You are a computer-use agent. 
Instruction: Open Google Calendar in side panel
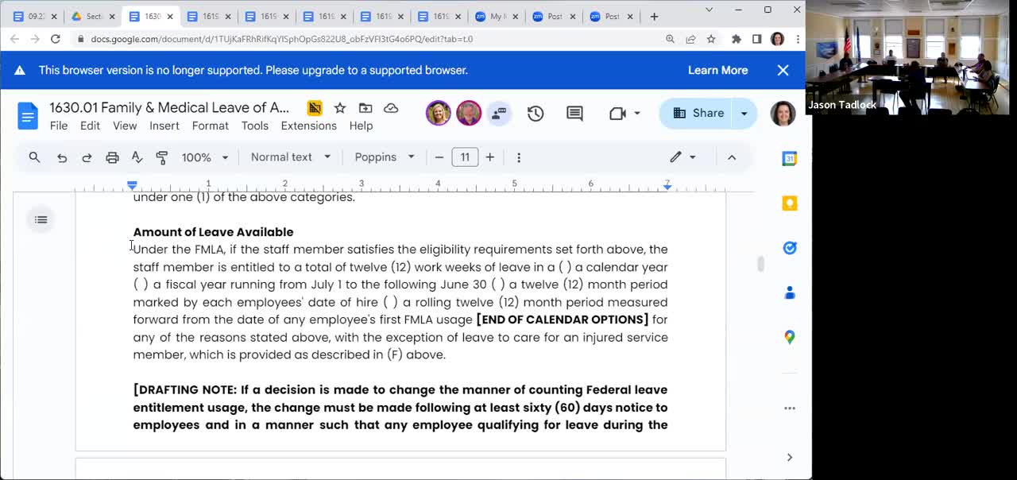(x=789, y=159)
